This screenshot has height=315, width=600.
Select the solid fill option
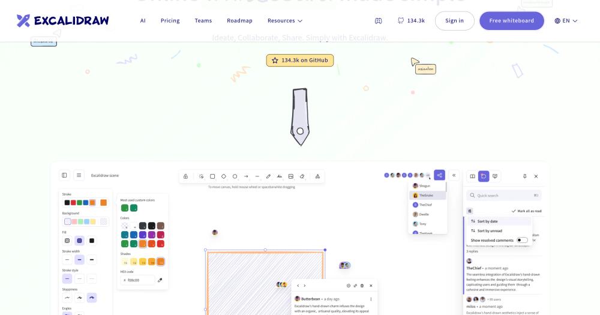coord(92,241)
